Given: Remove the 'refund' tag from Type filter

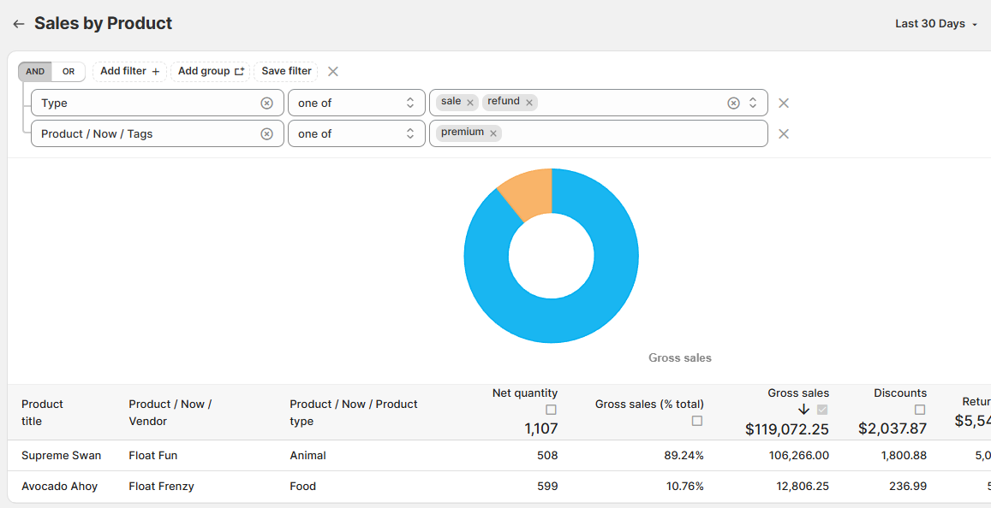Looking at the screenshot, I should (x=529, y=103).
